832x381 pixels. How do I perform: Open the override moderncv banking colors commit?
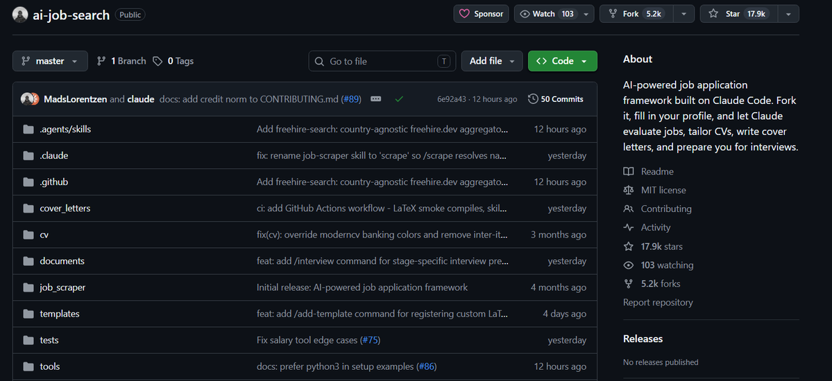(382, 235)
